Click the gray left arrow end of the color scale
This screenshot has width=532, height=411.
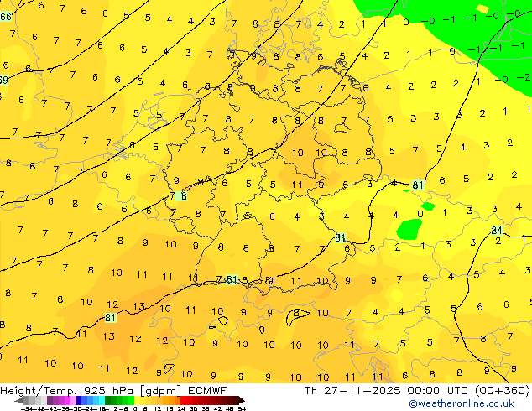19,400
